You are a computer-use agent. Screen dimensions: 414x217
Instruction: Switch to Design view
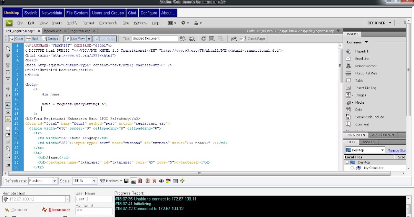(x=50, y=39)
